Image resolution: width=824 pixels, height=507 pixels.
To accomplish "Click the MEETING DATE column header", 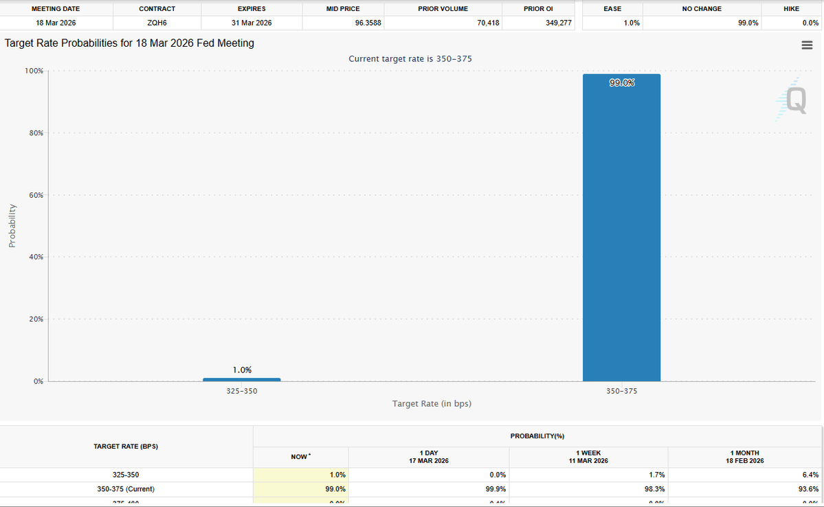I will [x=56, y=9].
